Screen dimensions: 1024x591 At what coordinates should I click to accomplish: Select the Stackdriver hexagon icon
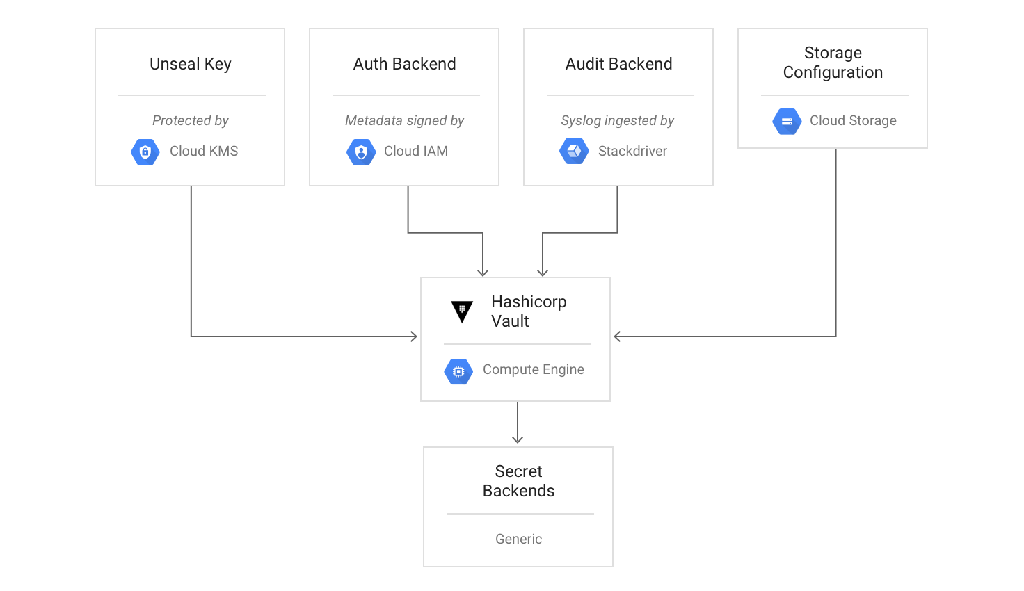574,151
